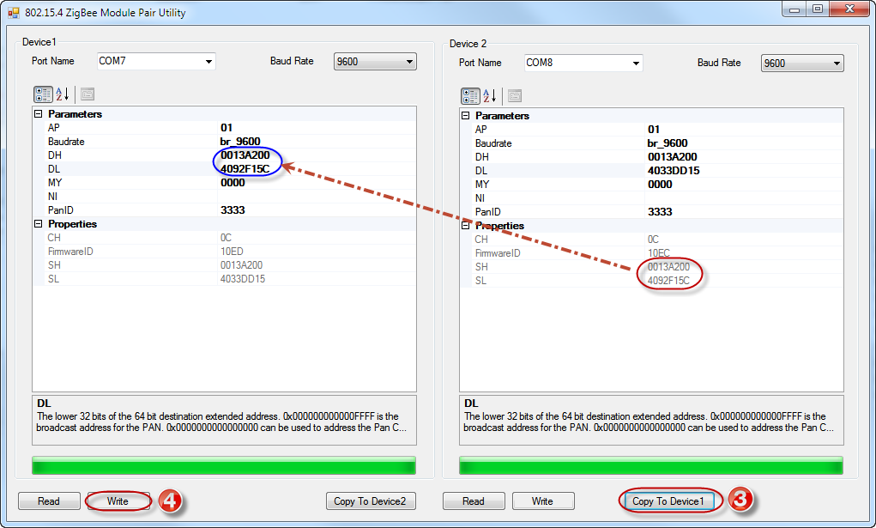The image size is (876, 528).
Task: Select Device 2 DL value 4033DD15
Action: (674, 171)
